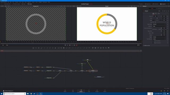
Task: Add a pRender node from the toolbar
Action: [89, 48]
